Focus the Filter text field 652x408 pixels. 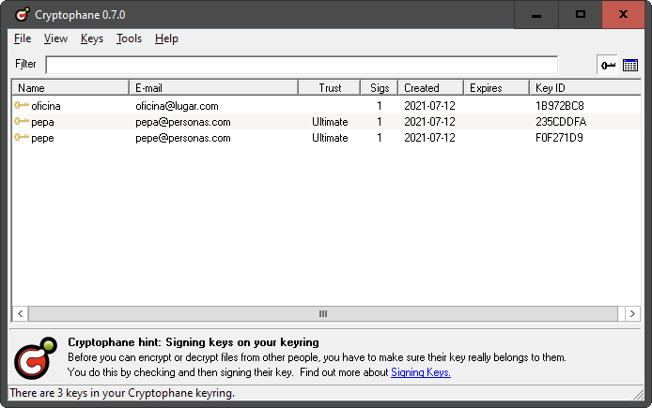302,65
